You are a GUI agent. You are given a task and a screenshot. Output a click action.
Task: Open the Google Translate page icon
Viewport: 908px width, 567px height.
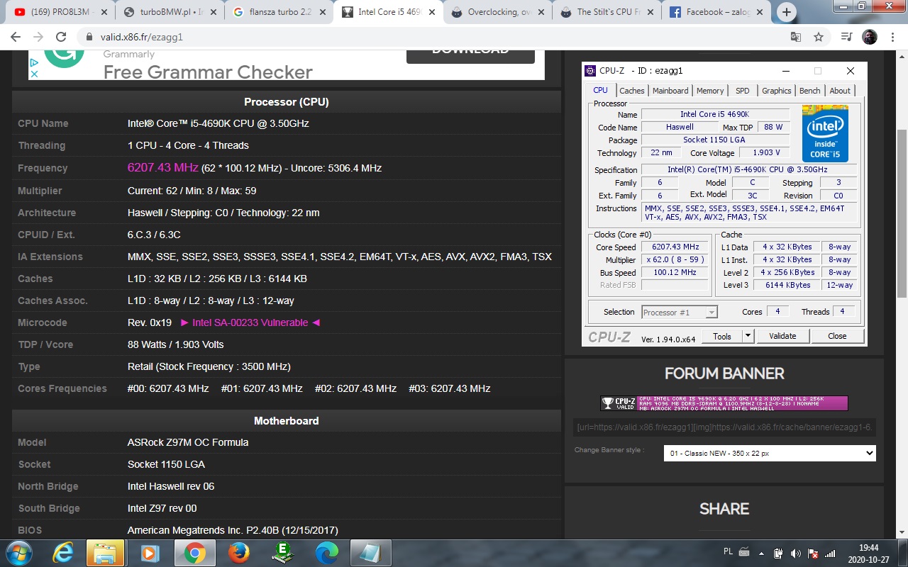(x=796, y=37)
